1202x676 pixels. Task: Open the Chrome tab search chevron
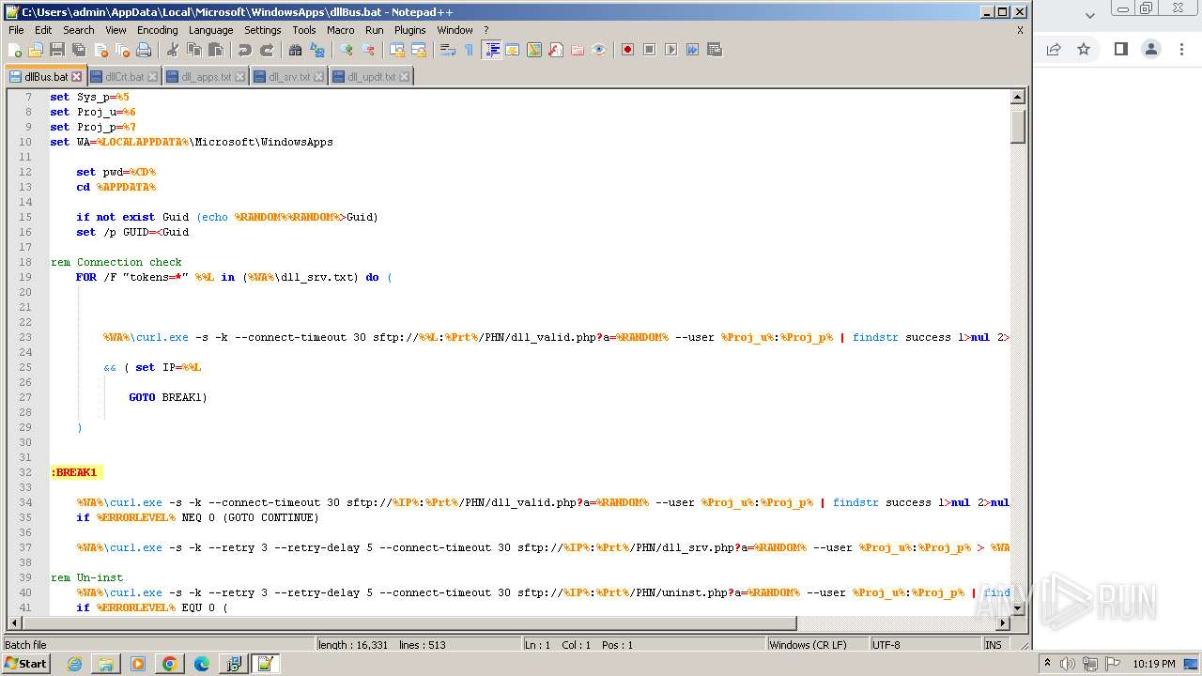click(1090, 15)
